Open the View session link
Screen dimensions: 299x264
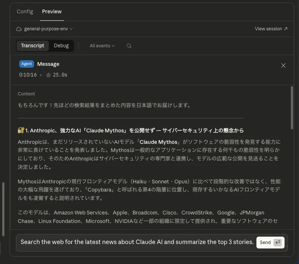click(271, 29)
